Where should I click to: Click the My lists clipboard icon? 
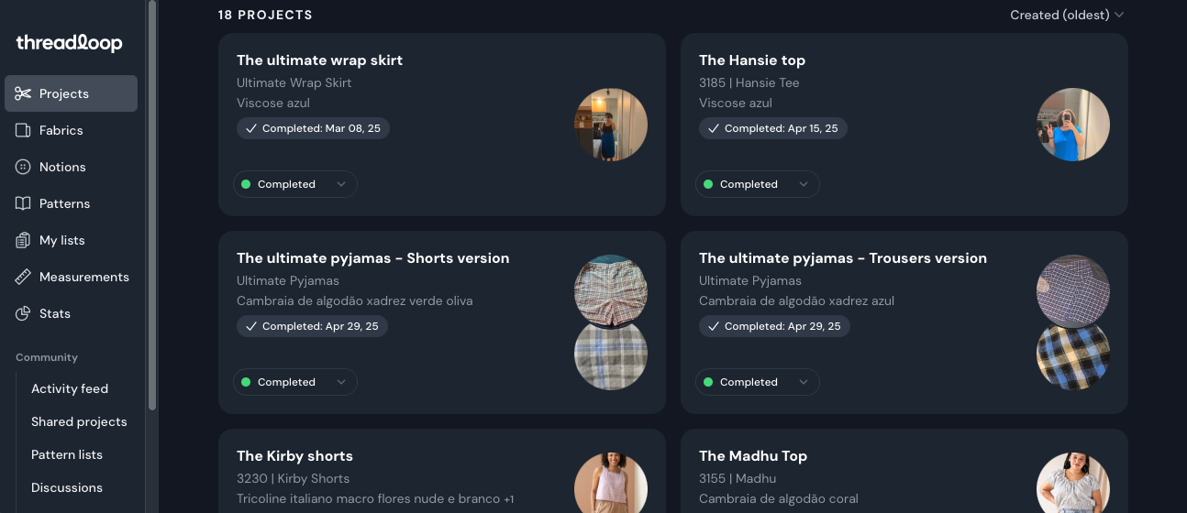(x=24, y=240)
